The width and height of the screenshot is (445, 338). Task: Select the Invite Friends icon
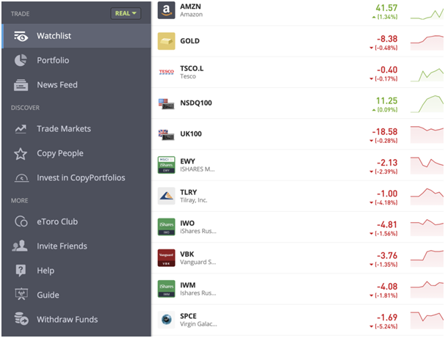[x=20, y=246]
